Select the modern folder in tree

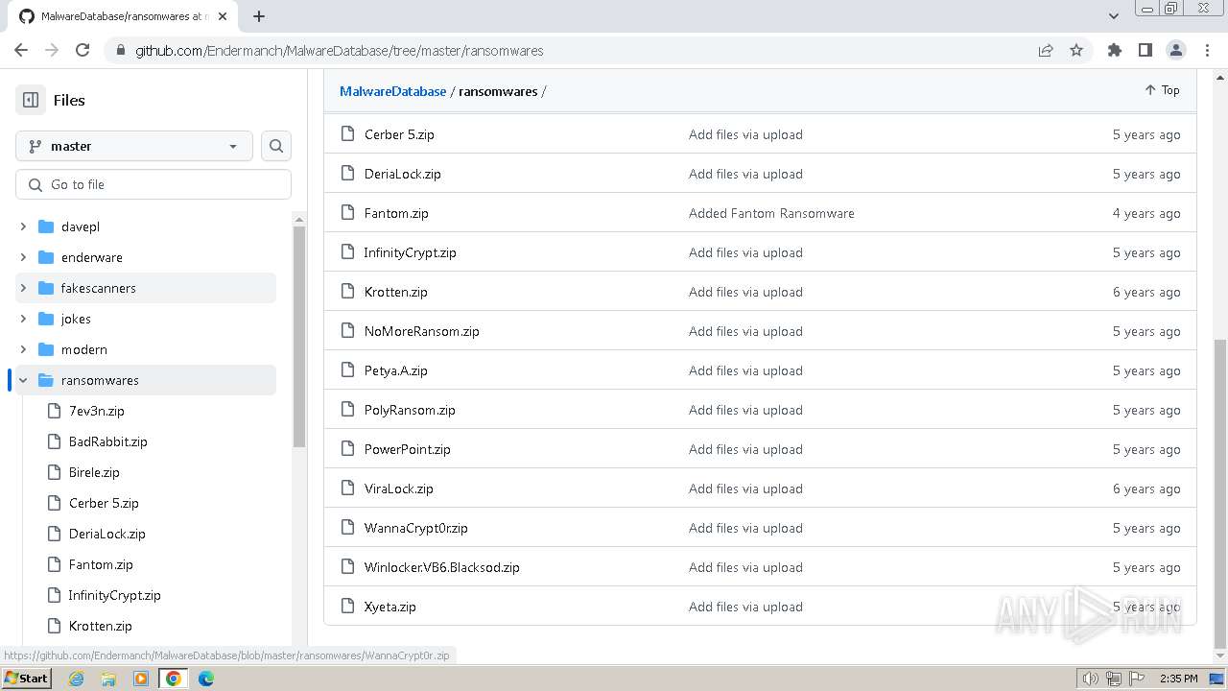point(84,349)
